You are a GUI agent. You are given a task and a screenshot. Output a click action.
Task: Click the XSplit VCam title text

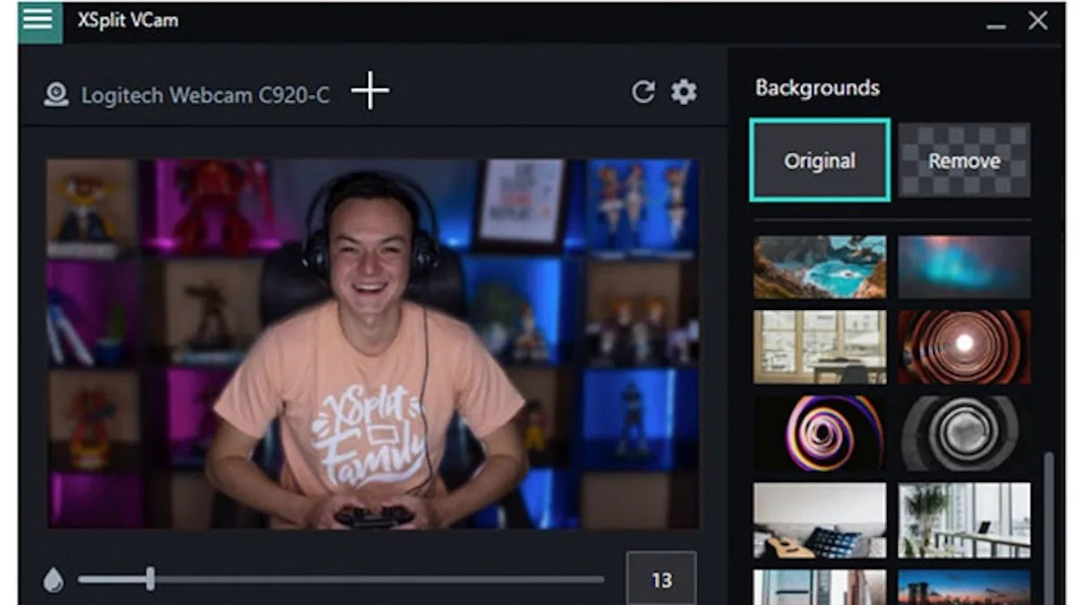[127, 20]
